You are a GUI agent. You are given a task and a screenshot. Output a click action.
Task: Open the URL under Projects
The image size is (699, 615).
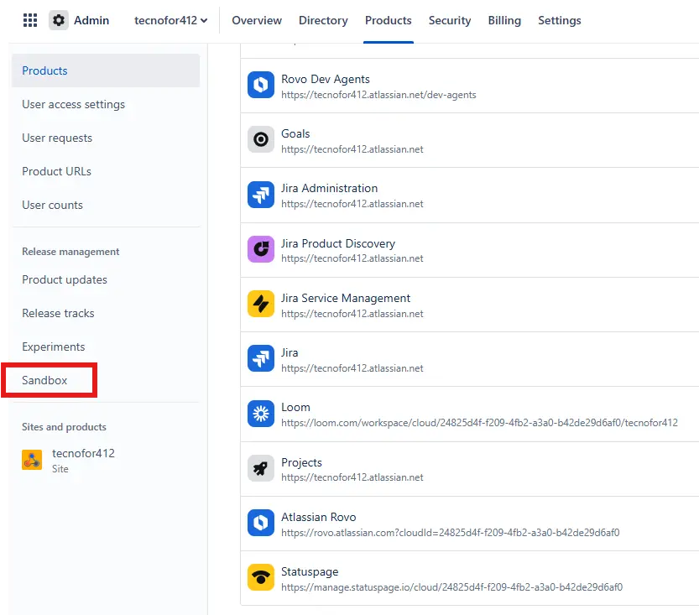(x=352, y=477)
